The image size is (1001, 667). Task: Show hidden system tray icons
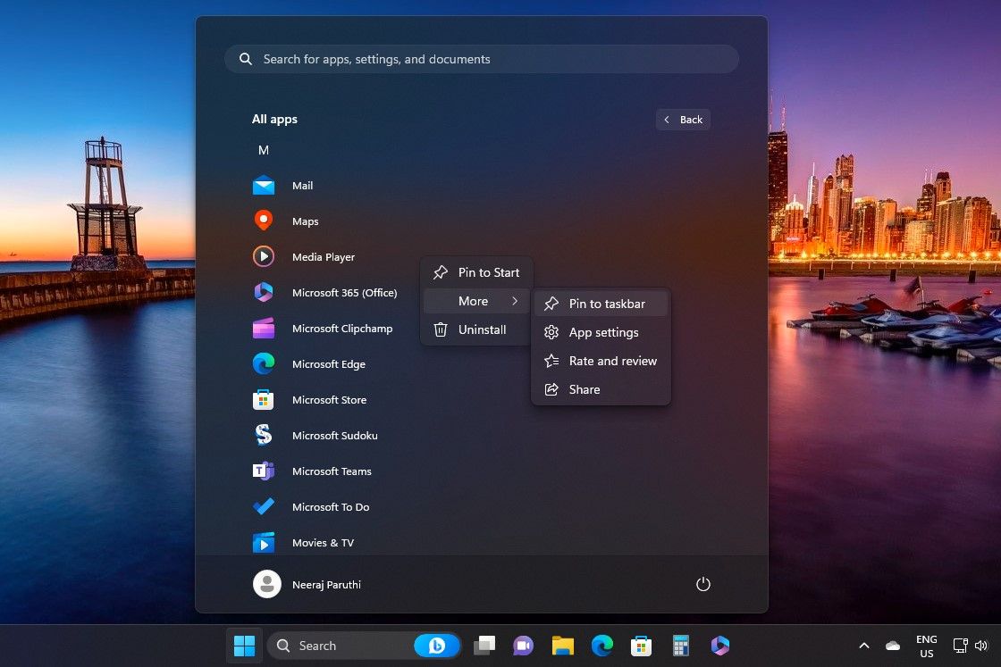(863, 645)
